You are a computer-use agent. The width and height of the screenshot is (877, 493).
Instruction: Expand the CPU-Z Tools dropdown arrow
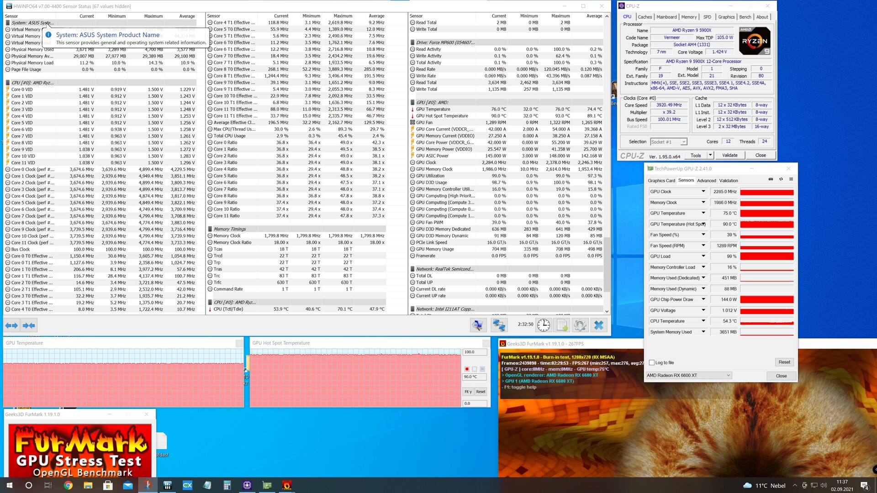(710, 155)
